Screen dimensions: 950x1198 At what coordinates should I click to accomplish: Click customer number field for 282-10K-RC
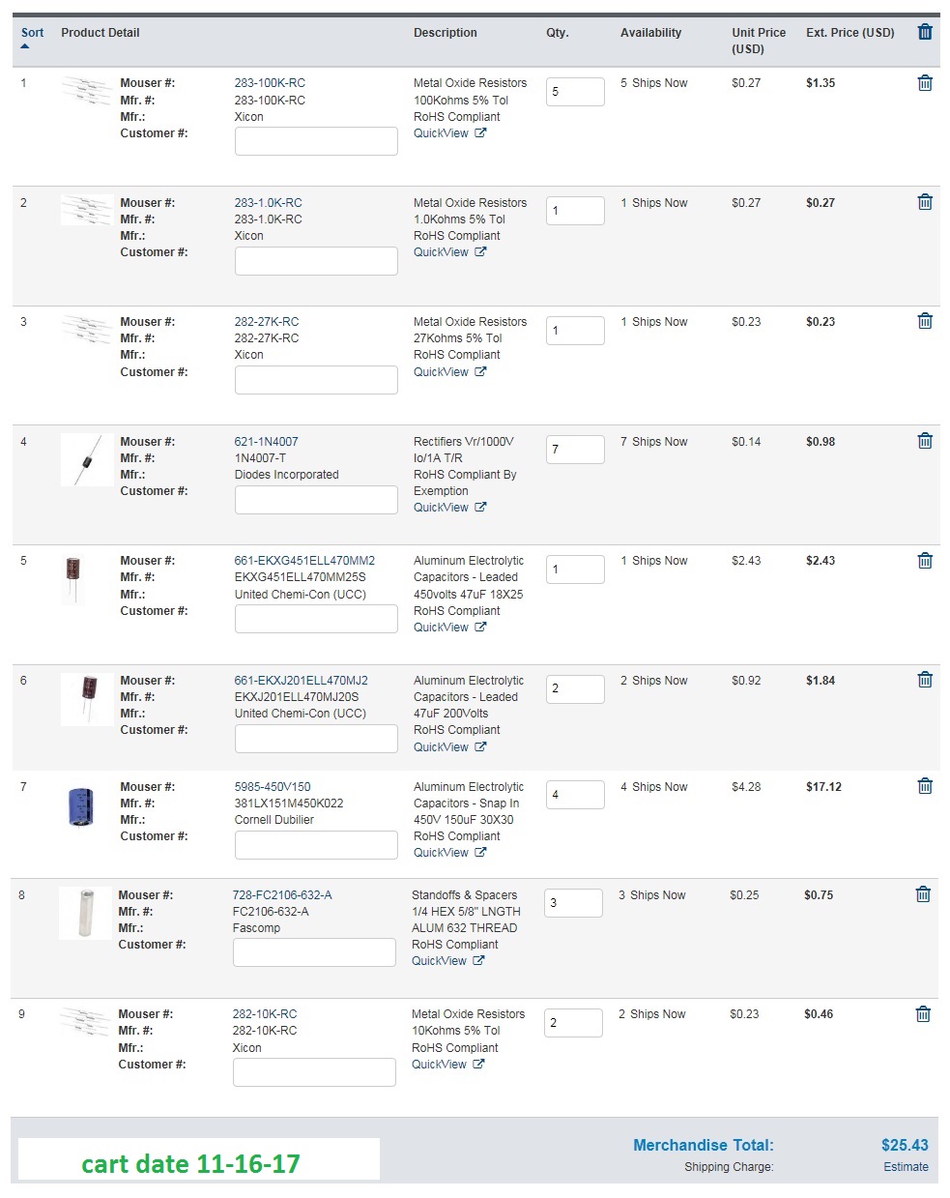[x=314, y=1072]
